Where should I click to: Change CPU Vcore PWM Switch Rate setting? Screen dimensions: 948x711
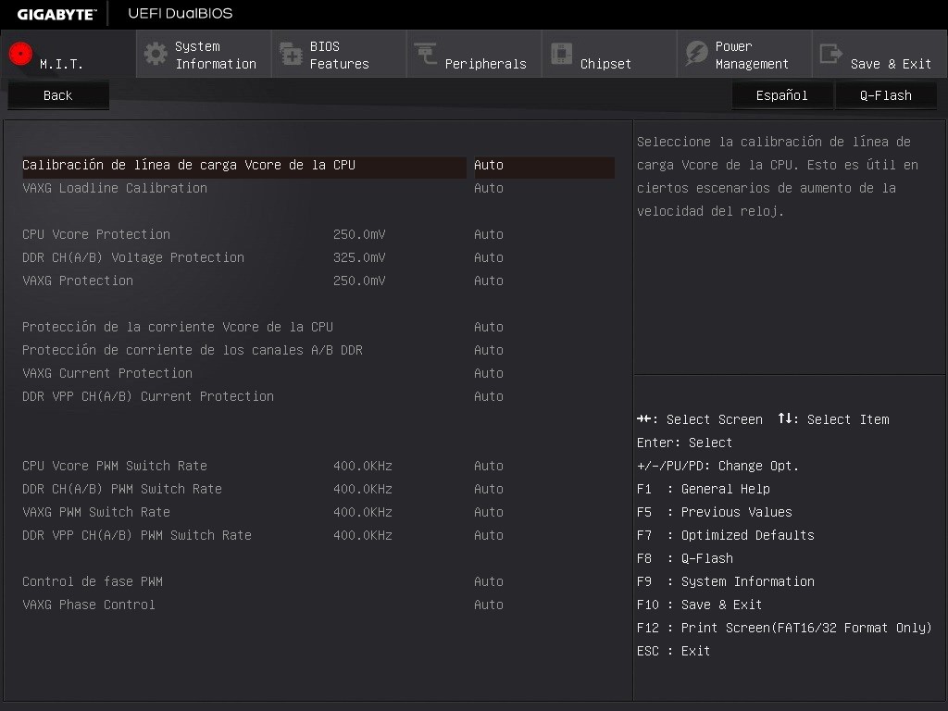point(489,466)
